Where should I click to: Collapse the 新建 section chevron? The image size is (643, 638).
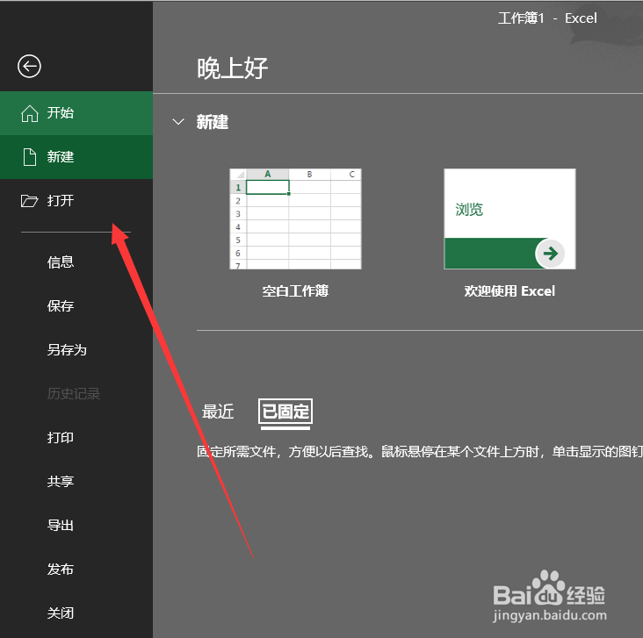(178, 122)
